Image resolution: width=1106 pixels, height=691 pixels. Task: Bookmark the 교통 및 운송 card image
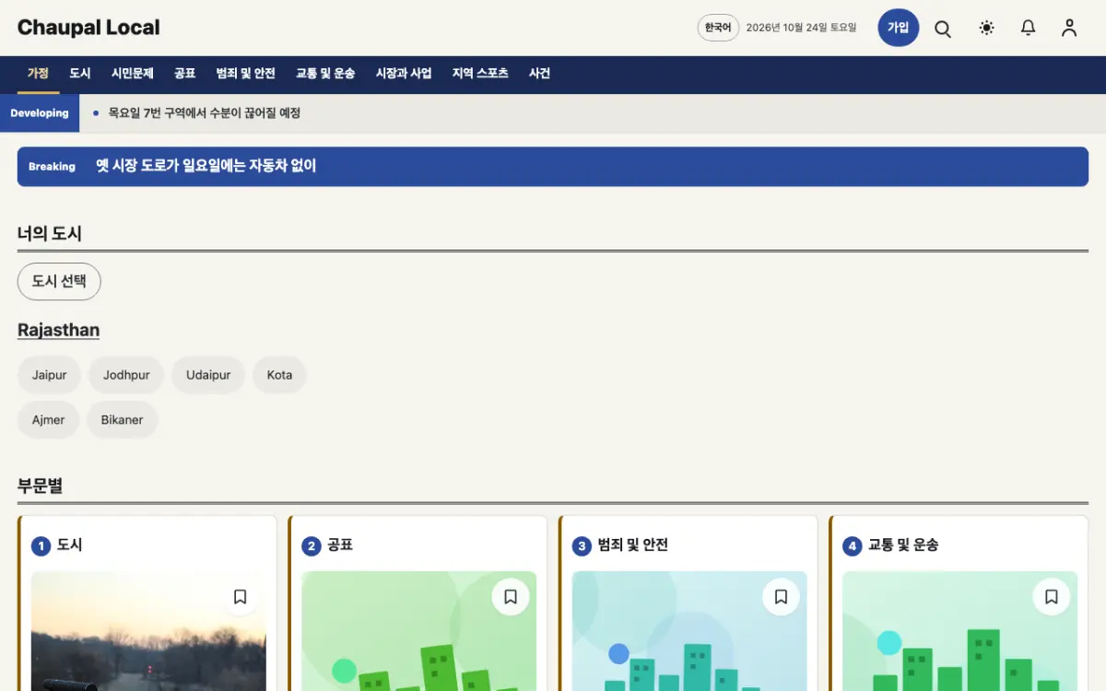click(x=1052, y=597)
